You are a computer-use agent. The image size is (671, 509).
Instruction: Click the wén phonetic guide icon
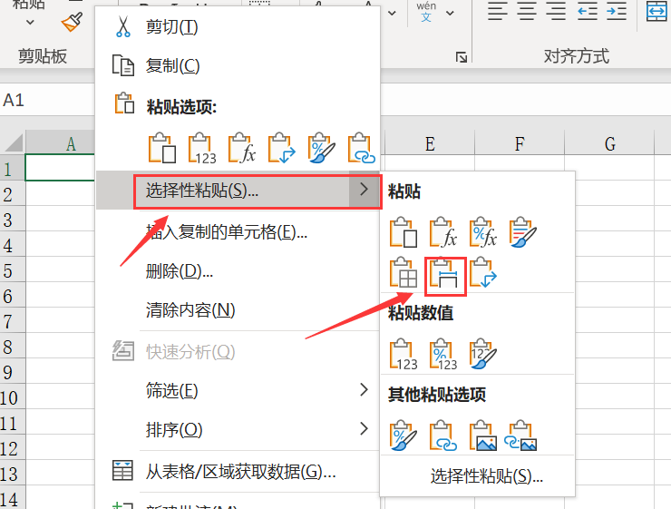pyautogui.click(x=426, y=11)
